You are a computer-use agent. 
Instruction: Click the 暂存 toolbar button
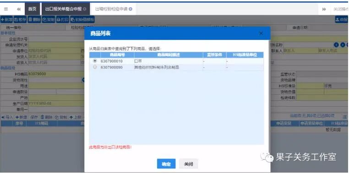[20, 20]
